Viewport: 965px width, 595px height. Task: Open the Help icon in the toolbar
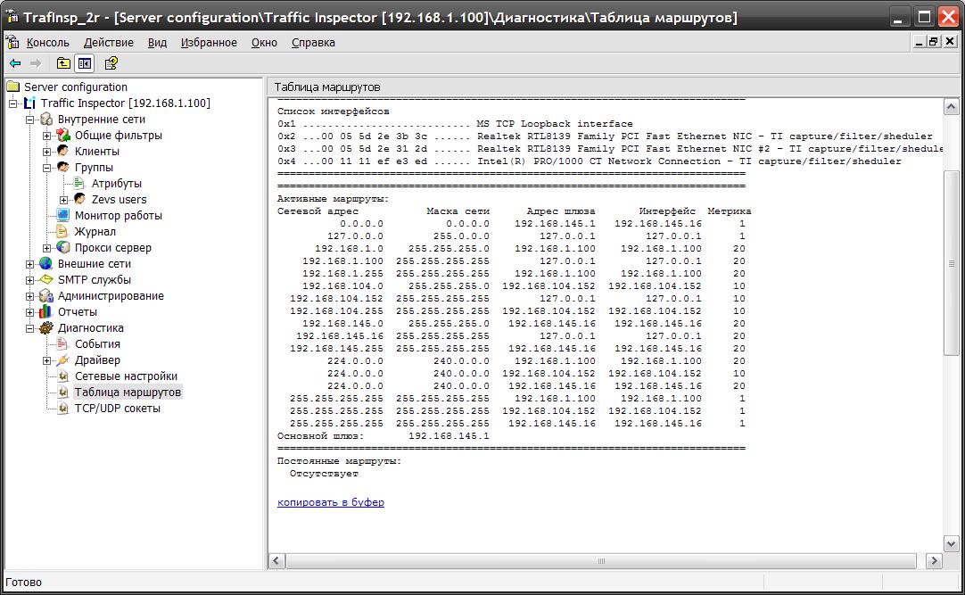click(x=111, y=63)
